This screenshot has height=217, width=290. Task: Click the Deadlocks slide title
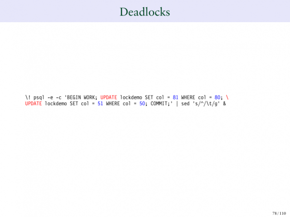pos(145,12)
